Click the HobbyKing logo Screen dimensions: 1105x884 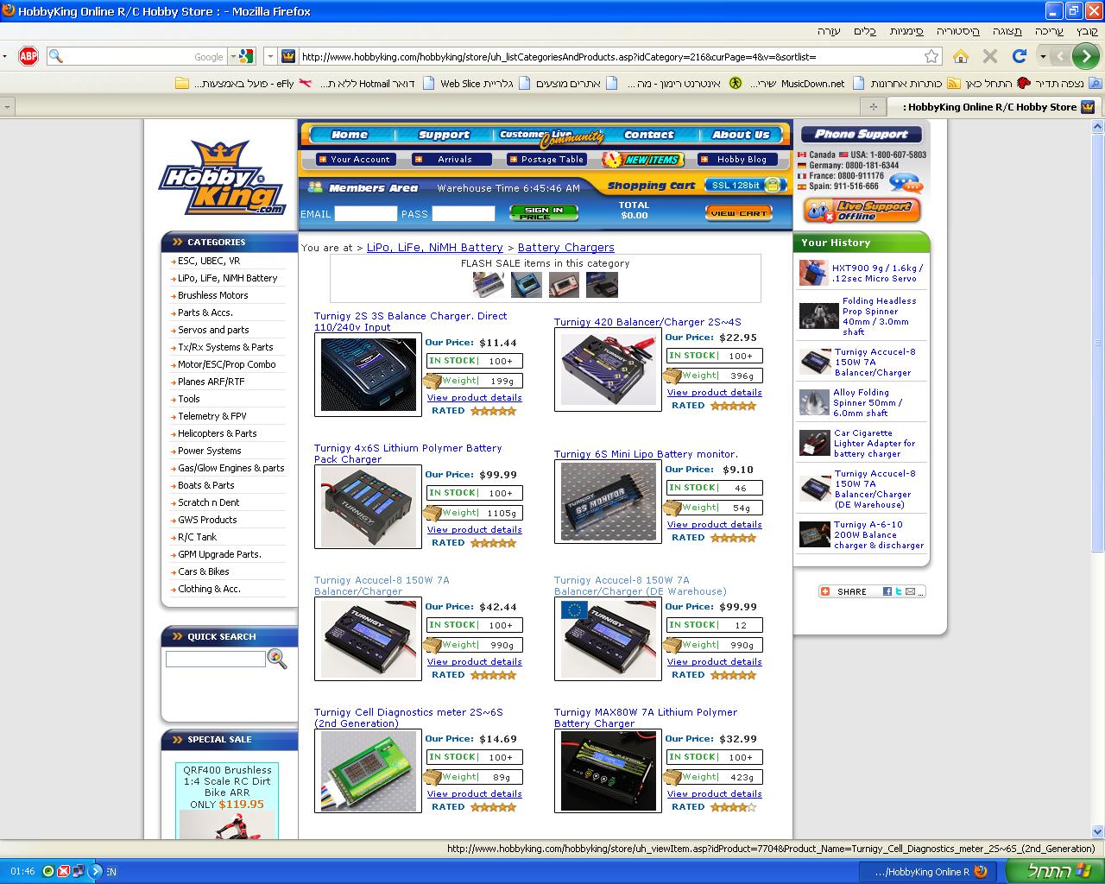(x=222, y=179)
